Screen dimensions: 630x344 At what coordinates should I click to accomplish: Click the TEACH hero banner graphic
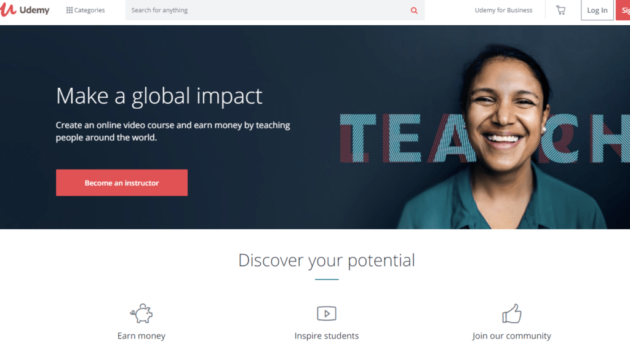pyautogui.click(x=485, y=138)
